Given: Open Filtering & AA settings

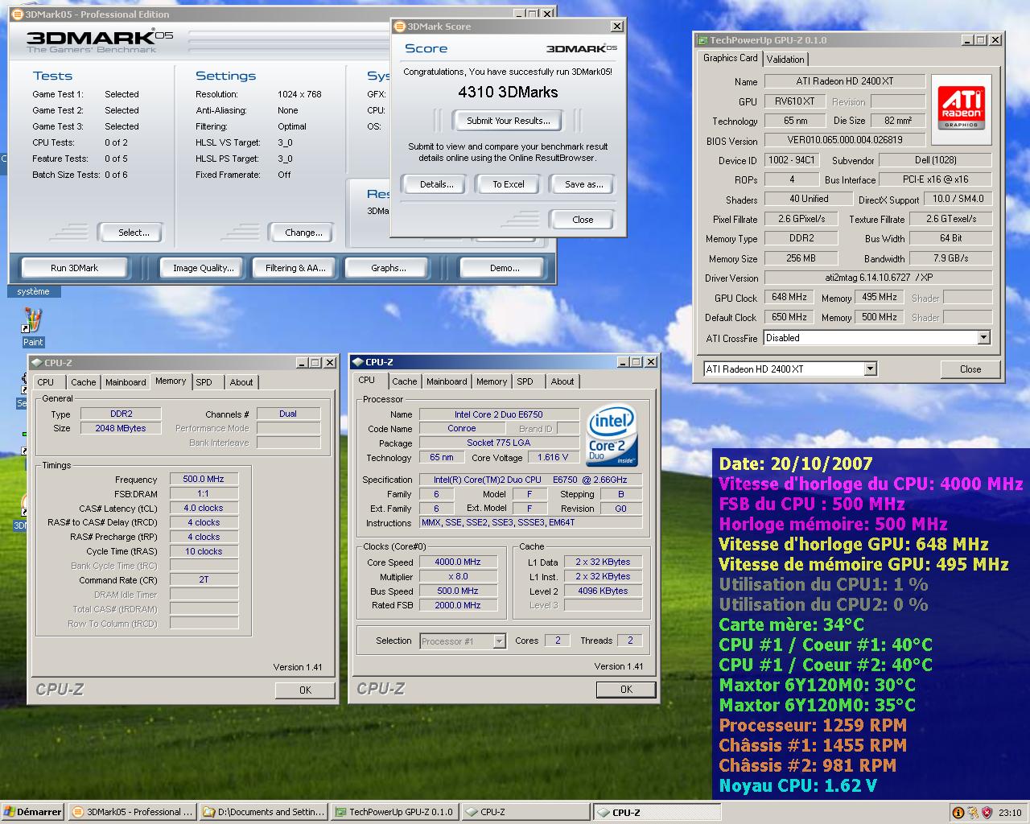Looking at the screenshot, I should 295,268.
